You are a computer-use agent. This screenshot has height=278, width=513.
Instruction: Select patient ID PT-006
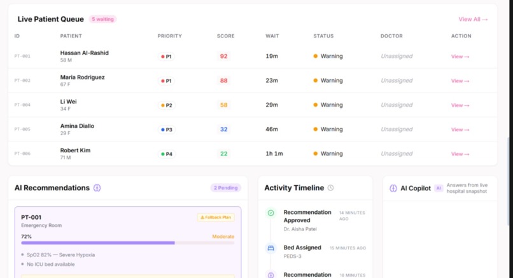click(22, 154)
